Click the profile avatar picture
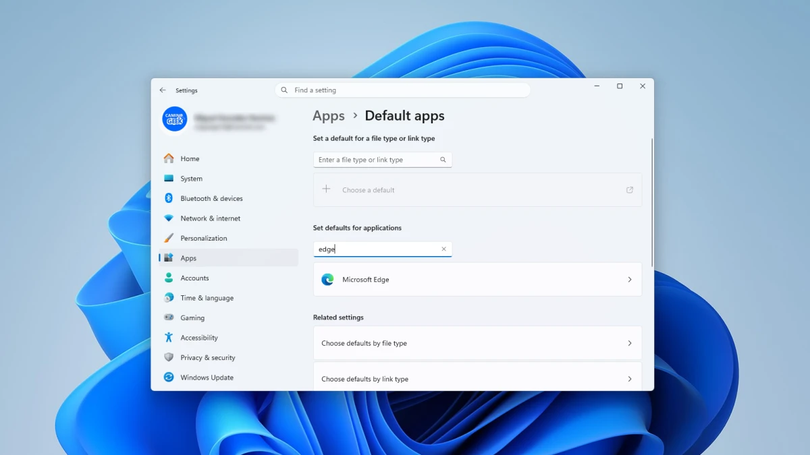The height and width of the screenshot is (455, 810). (175, 119)
